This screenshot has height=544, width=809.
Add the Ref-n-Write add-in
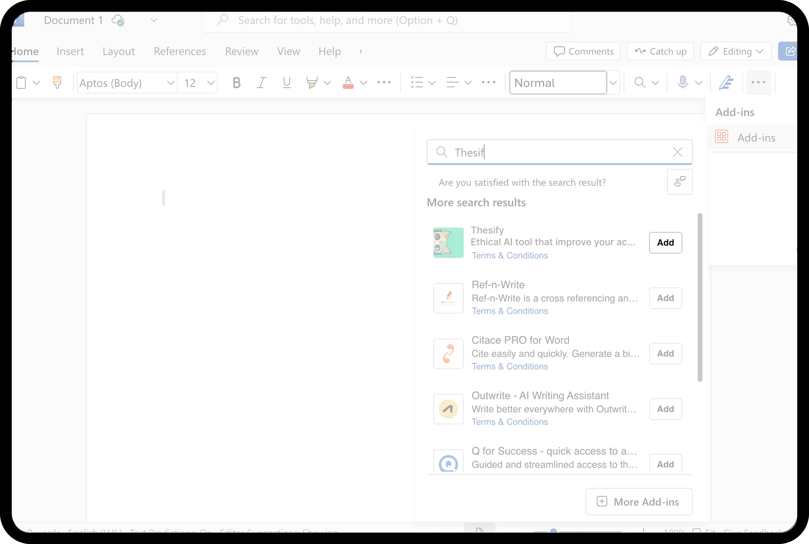[665, 298]
